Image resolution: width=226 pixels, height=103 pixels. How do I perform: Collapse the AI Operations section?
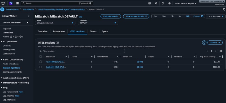coord(1,41)
